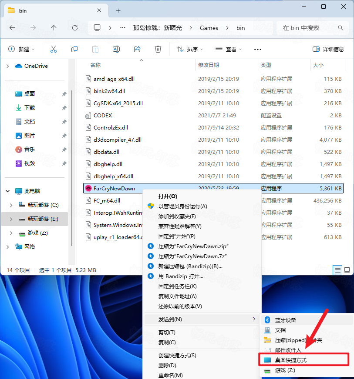Click 孤岛惊魂：新曙光 breadcrumb
354x379 pixels.
[x=158, y=28]
